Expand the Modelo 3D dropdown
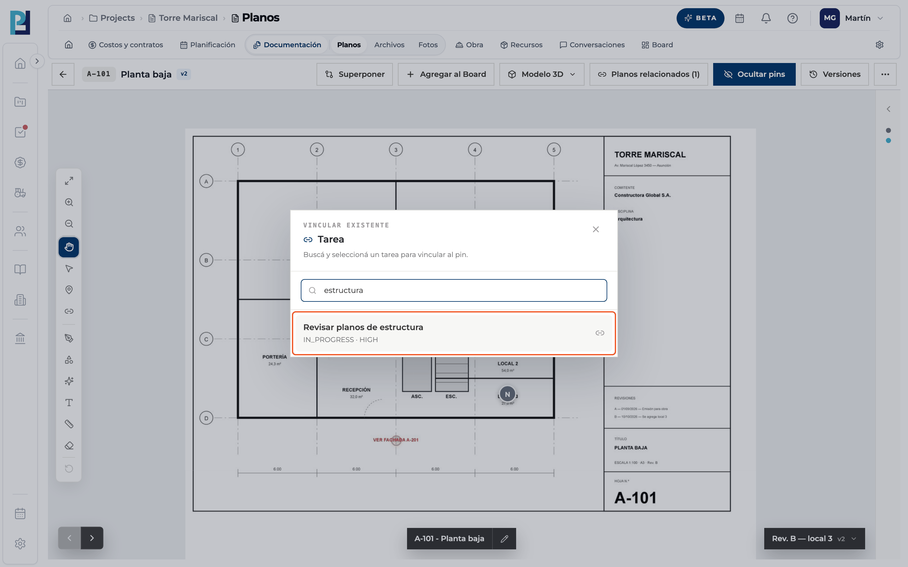The height and width of the screenshot is (567, 908). (x=542, y=74)
